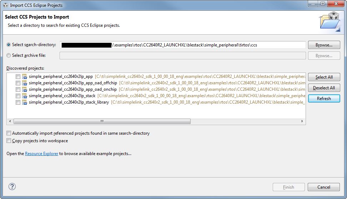This screenshot has height=199, width=347.
Task: Click the stack_library project icon
Action: click(25, 102)
